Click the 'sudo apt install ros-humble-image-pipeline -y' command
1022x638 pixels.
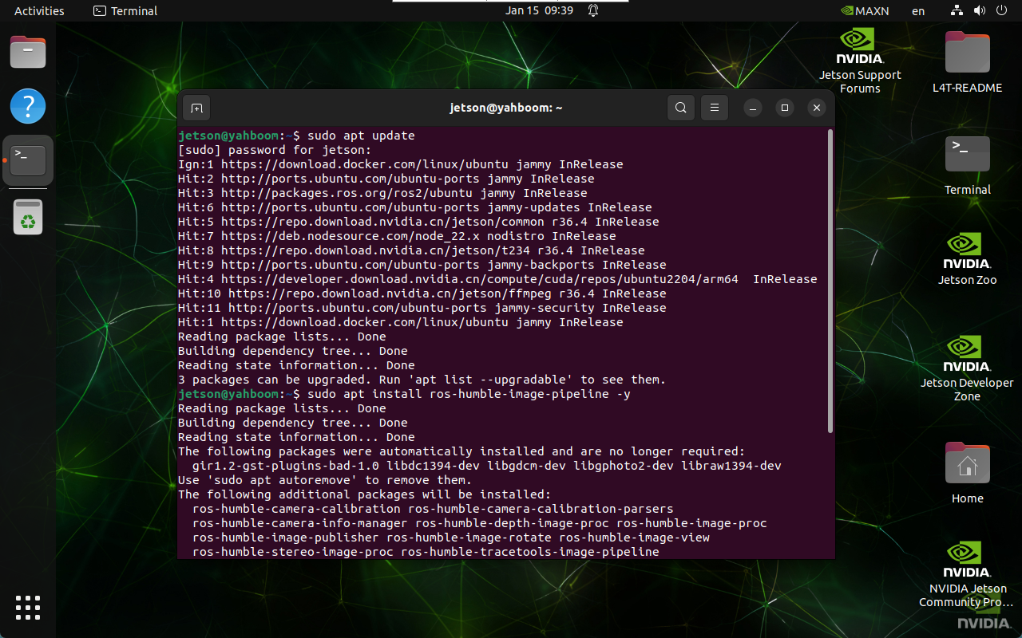tap(469, 394)
